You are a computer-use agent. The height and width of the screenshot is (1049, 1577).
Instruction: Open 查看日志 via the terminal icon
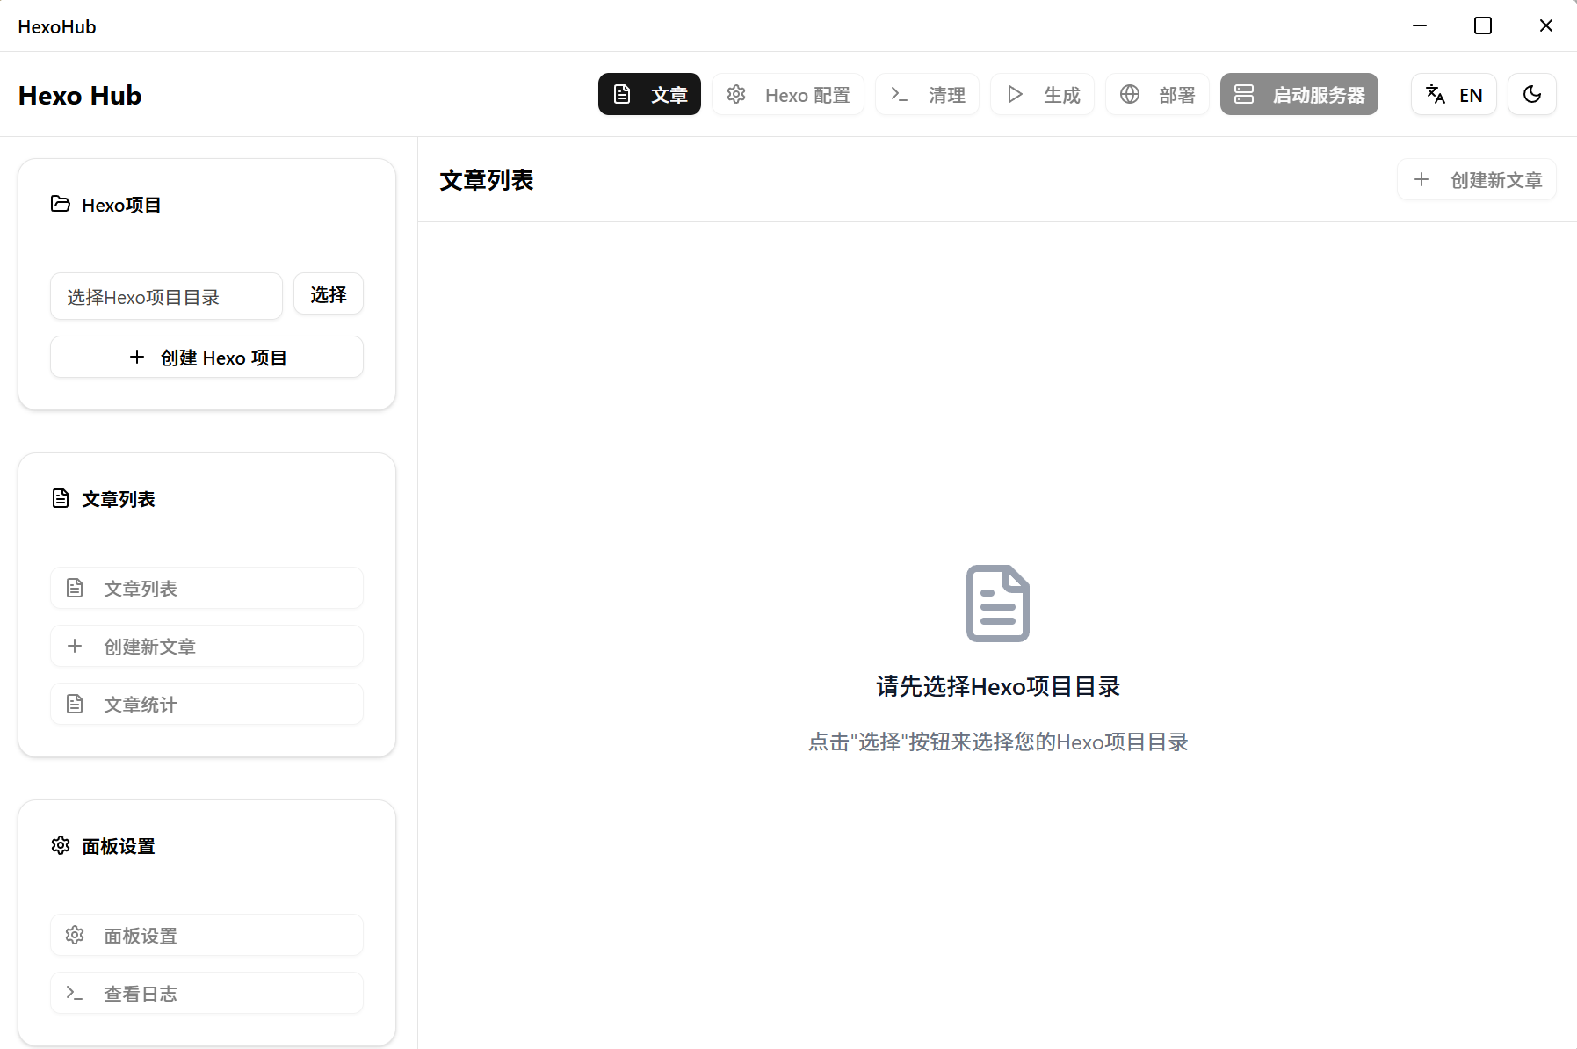point(75,993)
